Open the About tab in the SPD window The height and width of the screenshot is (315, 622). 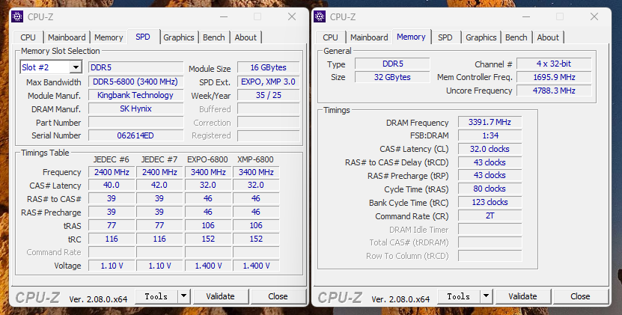click(x=246, y=37)
